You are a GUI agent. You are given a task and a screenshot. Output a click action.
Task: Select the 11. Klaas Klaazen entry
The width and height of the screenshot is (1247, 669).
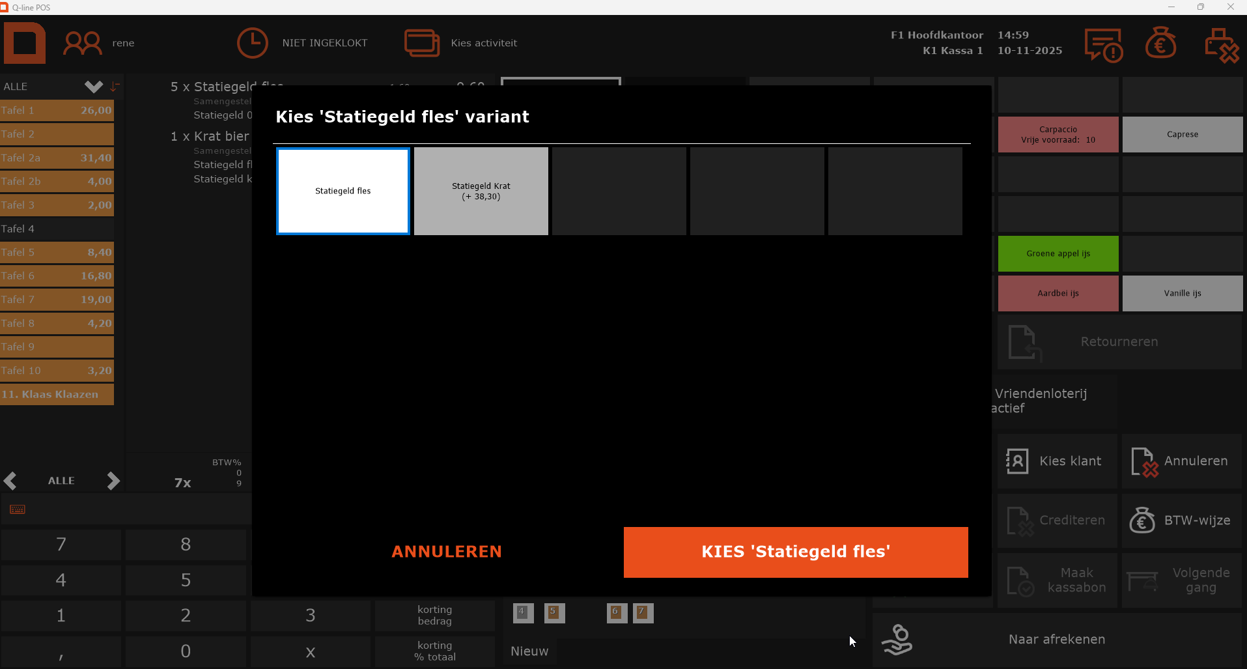pyautogui.click(x=57, y=394)
